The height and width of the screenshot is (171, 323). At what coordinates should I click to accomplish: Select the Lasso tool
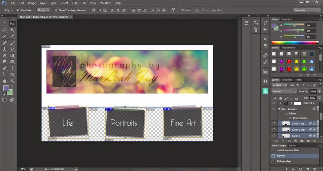(4, 30)
